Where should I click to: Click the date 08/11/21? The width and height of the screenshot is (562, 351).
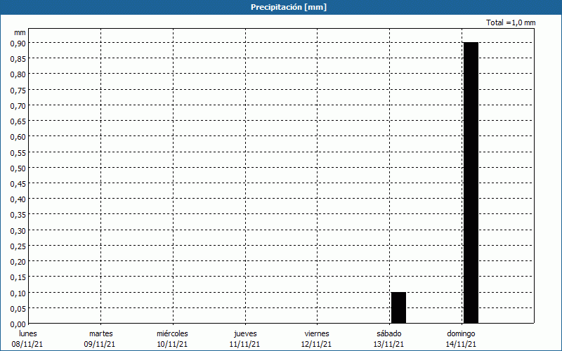[x=27, y=344]
